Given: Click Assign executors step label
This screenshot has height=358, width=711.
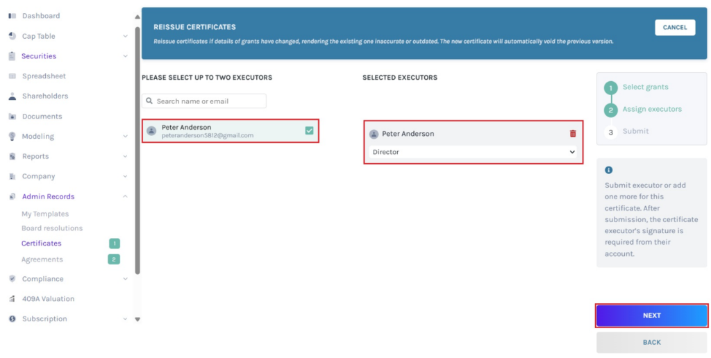Looking at the screenshot, I should (x=652, y=109).
